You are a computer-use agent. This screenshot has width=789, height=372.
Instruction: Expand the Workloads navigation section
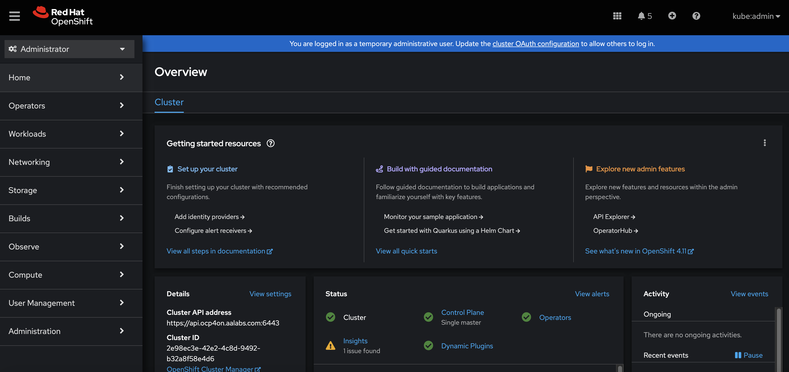click(x=71, y=134)
